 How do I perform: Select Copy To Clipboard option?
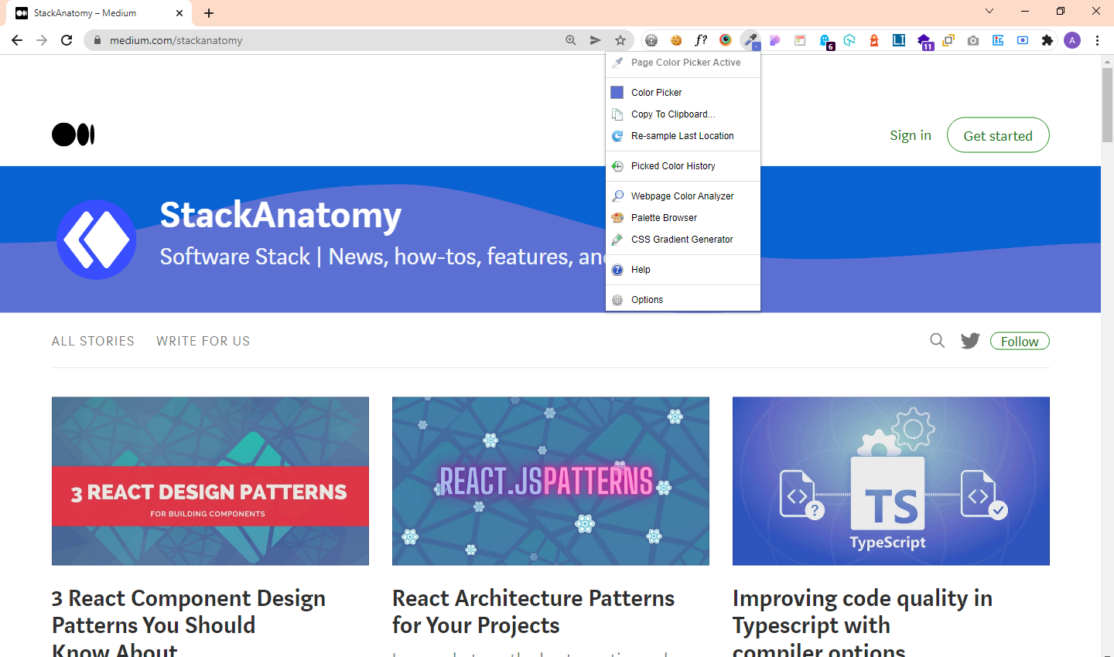(x=683, y=114)
